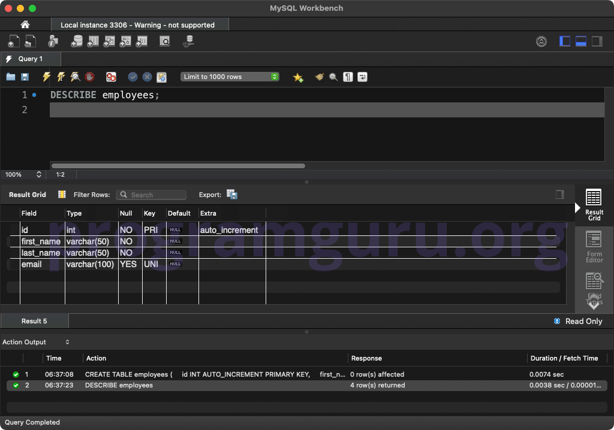The image size is (614, 430).
Task: Collapse the result side panel arrow
Action: (x=577, y=208)
